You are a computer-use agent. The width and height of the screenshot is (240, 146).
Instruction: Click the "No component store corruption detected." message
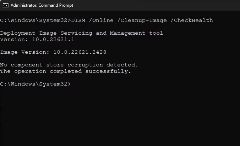click(x=69, y=65)
